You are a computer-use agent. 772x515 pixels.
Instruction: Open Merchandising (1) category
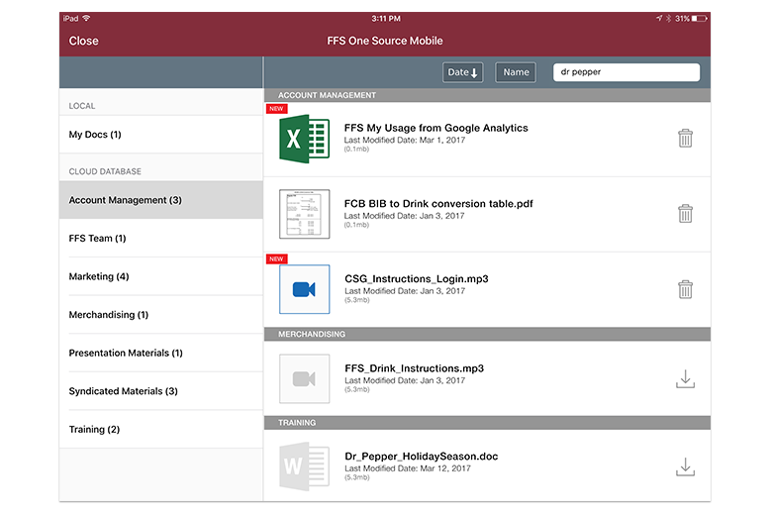[x=161, y=314]
